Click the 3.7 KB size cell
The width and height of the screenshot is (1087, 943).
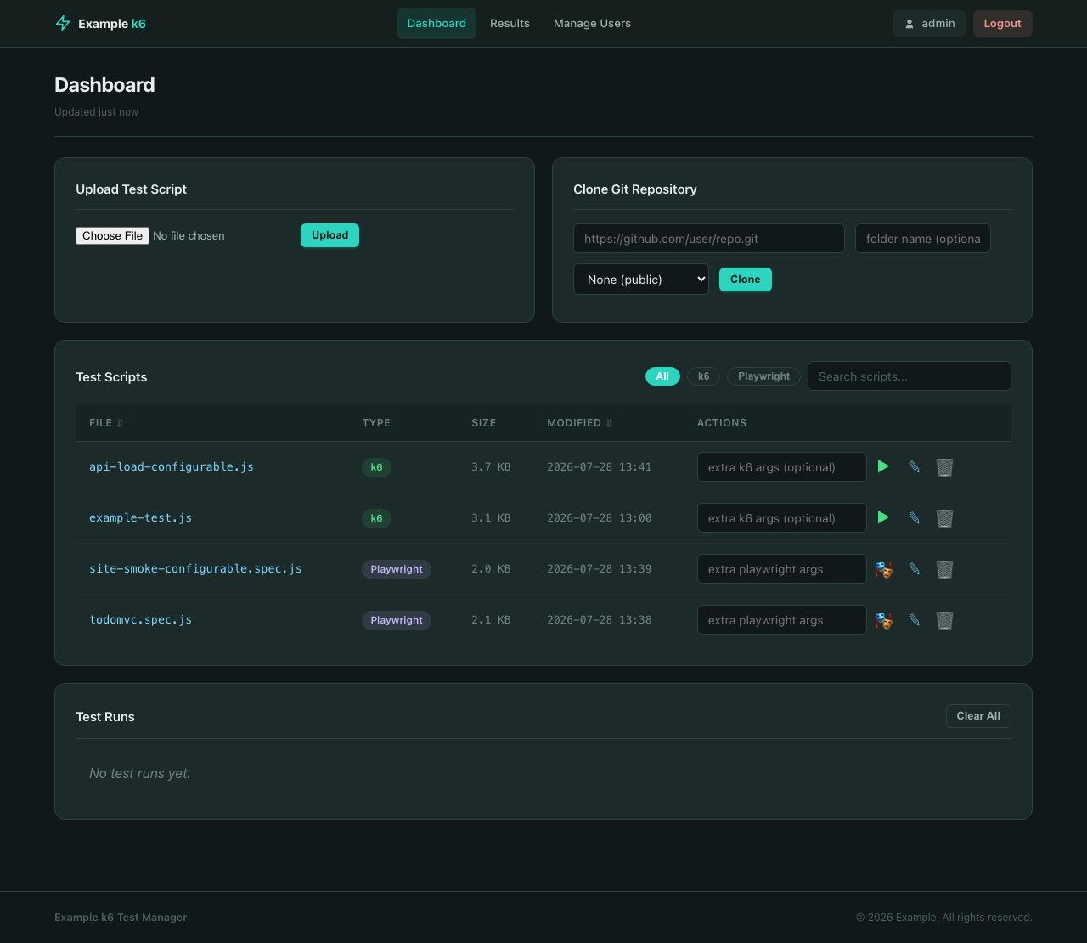491,466
